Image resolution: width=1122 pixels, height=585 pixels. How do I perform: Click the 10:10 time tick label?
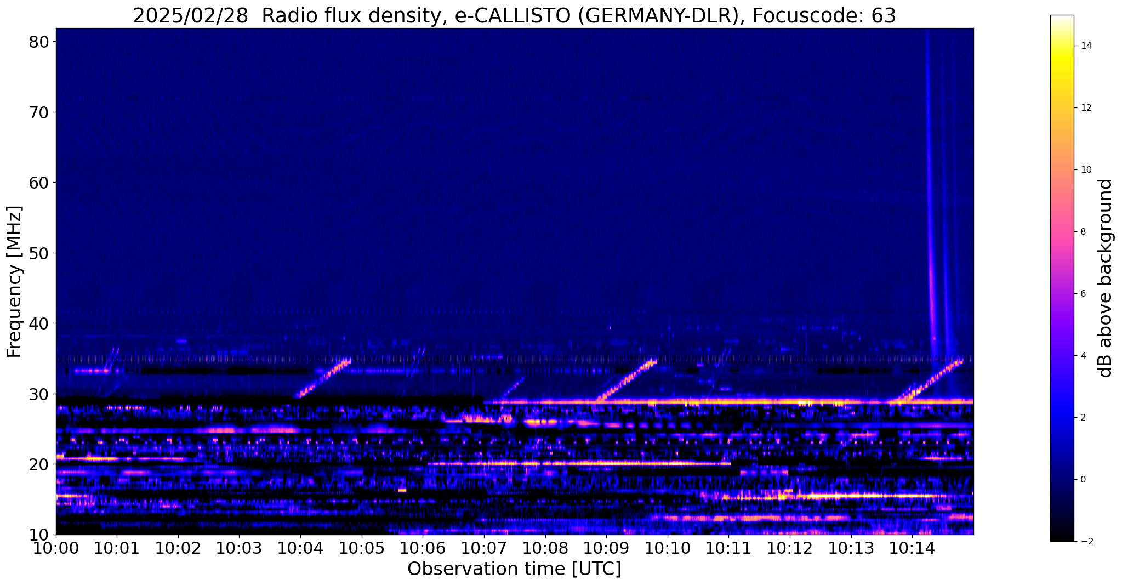point(668,547)
